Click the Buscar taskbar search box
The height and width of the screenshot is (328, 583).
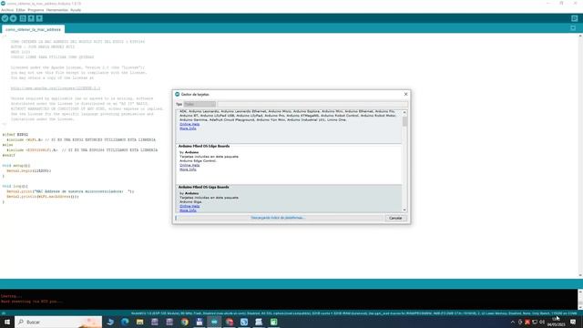pos(58,322)
